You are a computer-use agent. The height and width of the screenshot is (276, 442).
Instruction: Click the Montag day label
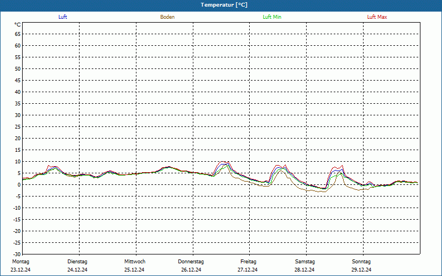coord(20,262)
